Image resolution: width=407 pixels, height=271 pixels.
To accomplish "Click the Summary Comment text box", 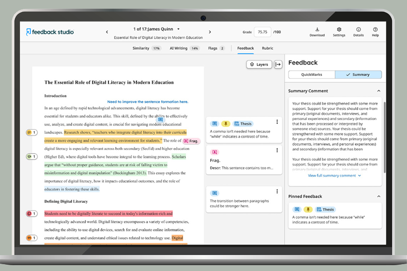I will tap(335, 141).
